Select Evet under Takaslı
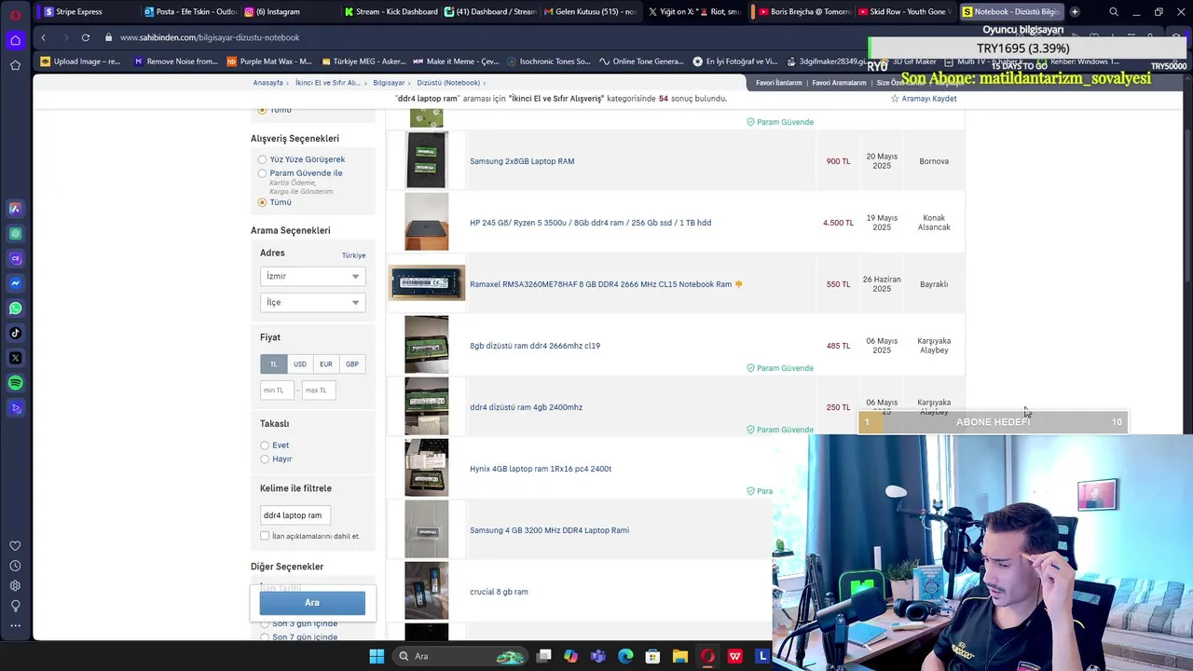 point(265,445)
